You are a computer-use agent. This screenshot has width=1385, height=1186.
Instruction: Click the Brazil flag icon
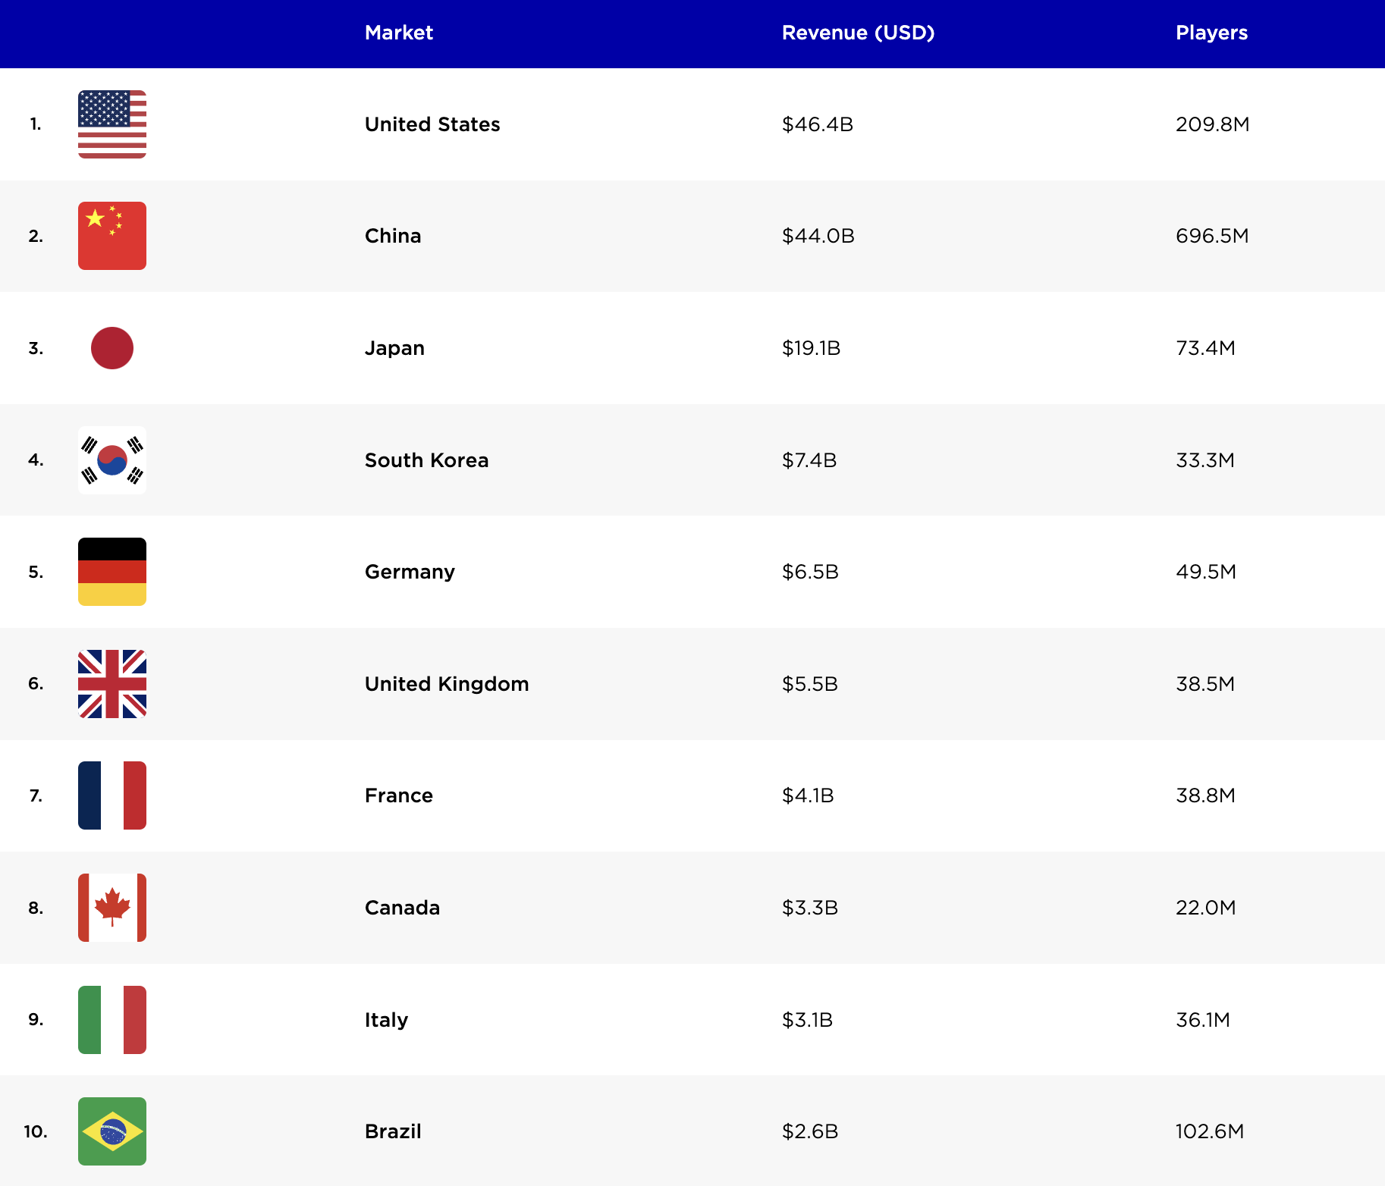click(x=112, y=1131)
